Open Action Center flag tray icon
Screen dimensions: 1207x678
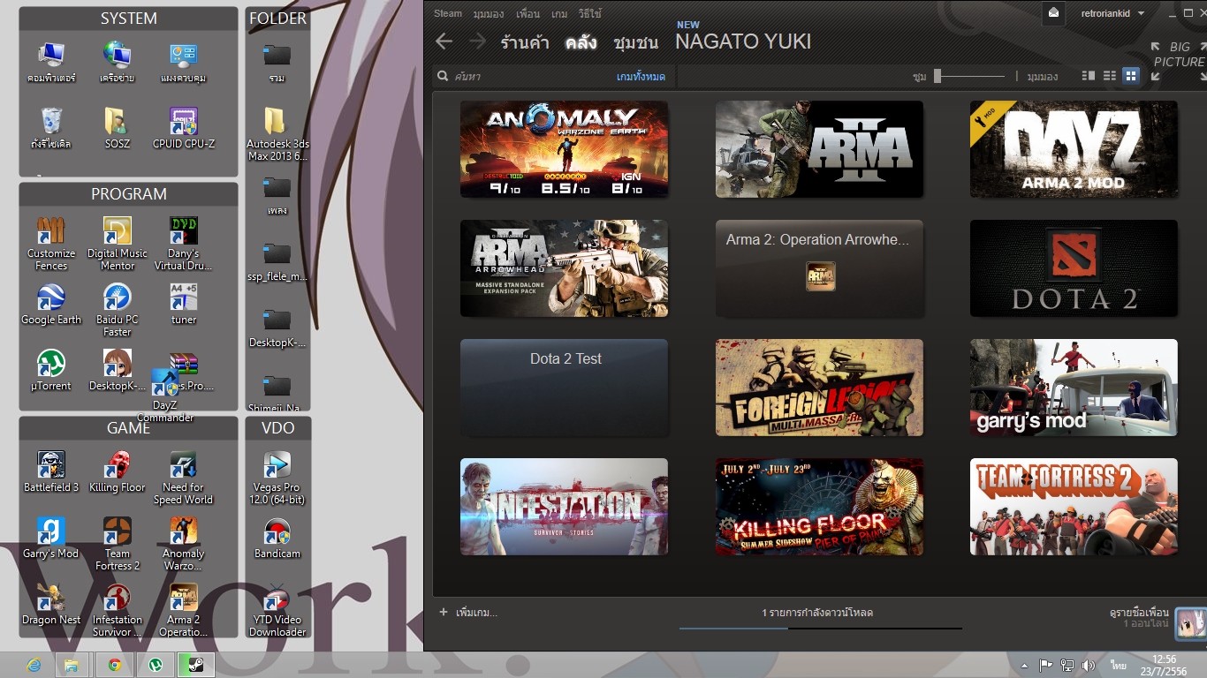click(1045, 665)
